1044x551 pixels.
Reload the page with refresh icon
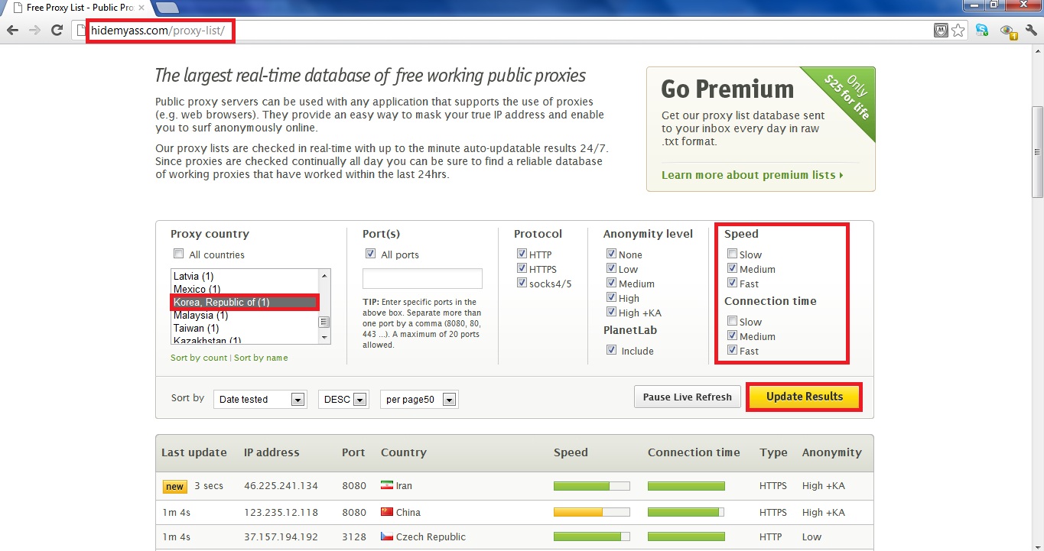[x=57, y=31]
